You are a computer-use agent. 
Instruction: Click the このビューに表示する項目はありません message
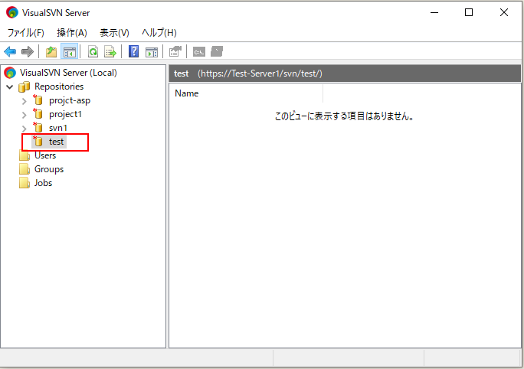coord(345,116)
